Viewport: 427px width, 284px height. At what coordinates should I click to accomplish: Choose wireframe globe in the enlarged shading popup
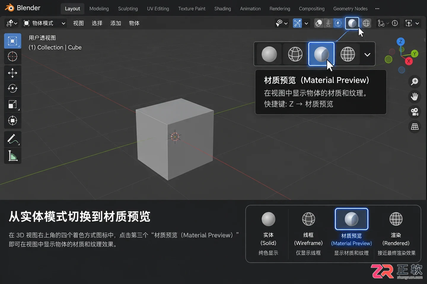click(x=295, y=54)
